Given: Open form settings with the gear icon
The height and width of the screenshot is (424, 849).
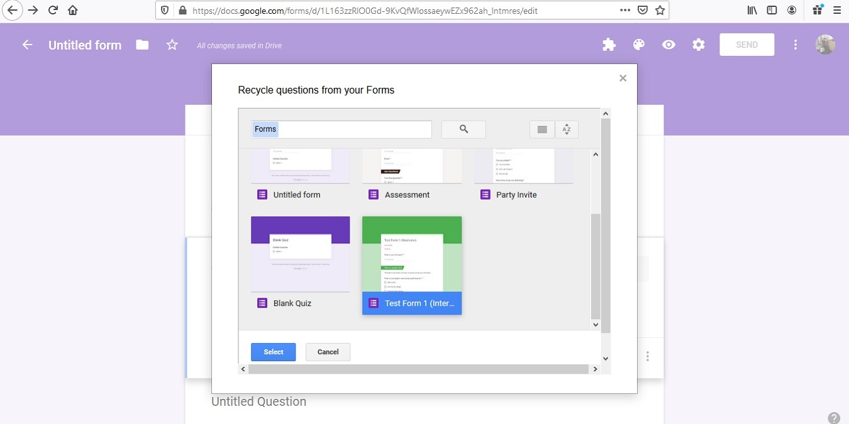Looking at the screenshot, I should coord(698,44).
